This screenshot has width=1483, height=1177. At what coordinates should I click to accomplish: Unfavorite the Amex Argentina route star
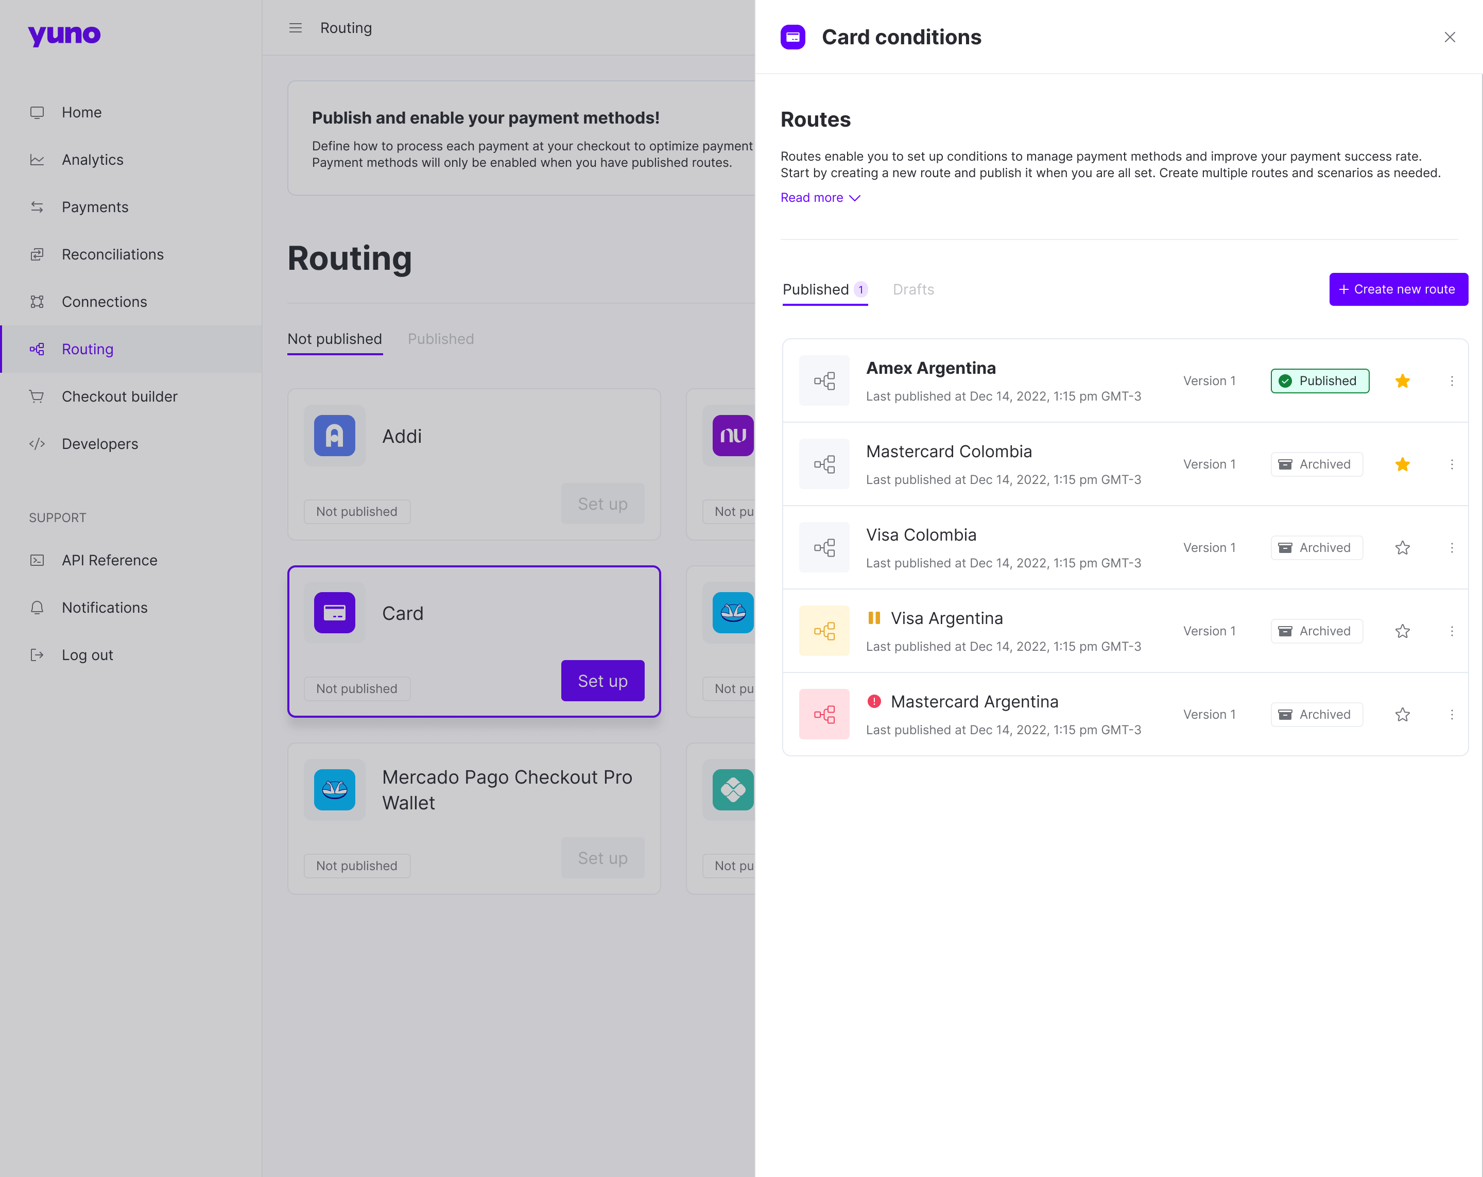(x=1403, y=381)
